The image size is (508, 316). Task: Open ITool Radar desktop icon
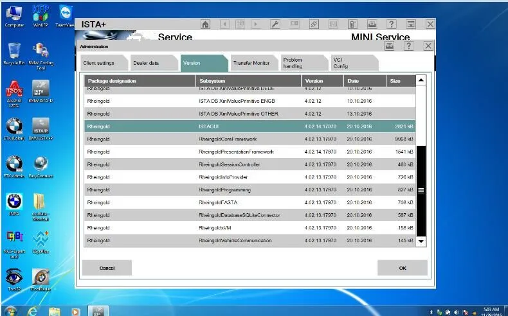41,280
